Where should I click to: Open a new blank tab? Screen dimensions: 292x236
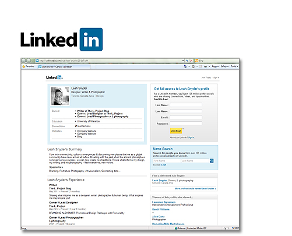pyautogui.click(x=93, y=67)
